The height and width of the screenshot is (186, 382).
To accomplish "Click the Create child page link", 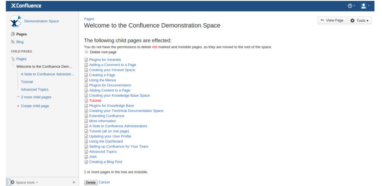I will [x=35, y=106].
